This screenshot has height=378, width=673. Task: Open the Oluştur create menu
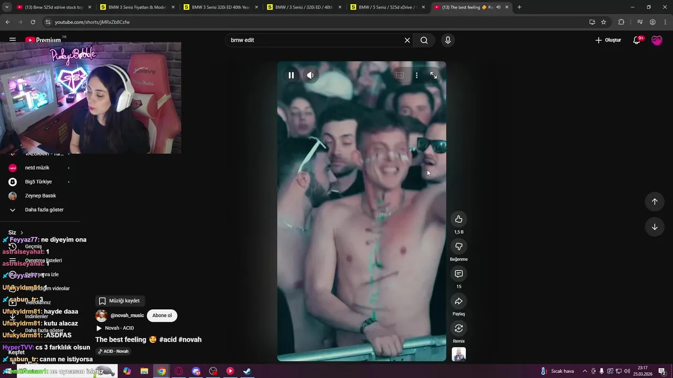pos(608,40)
